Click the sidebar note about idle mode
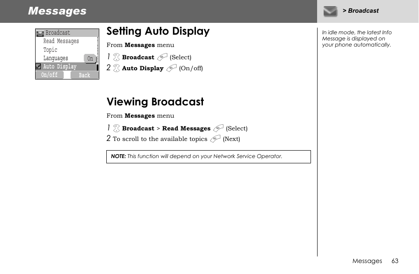The height and width of the screenshot is (274, 419). point(357,39)
